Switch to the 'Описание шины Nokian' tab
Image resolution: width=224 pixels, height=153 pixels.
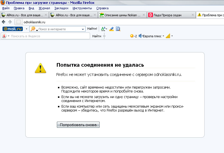[122, 15]
